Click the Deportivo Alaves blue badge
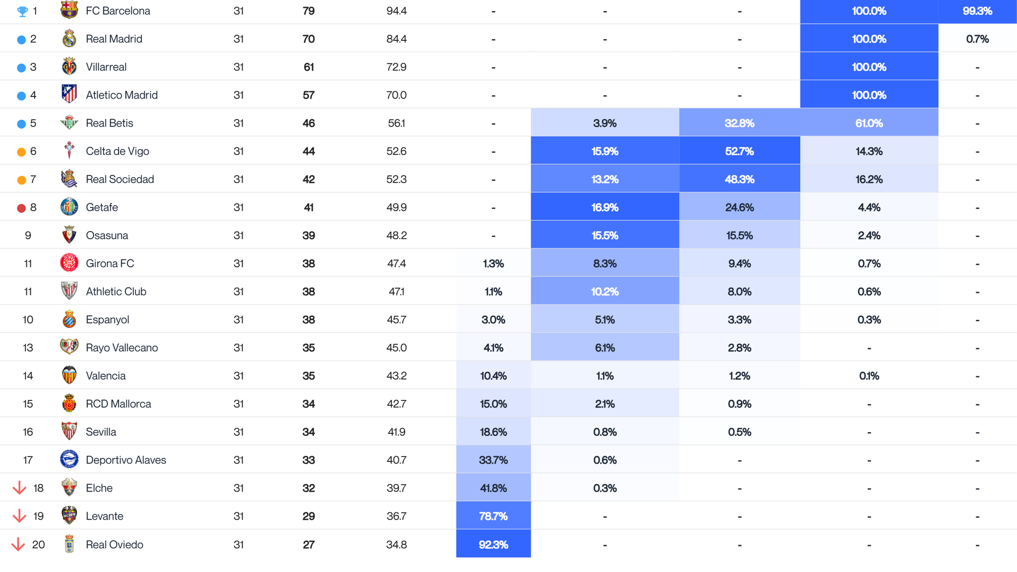The height and width of the screenshot is (572, 1017). [x=69, y=460]
